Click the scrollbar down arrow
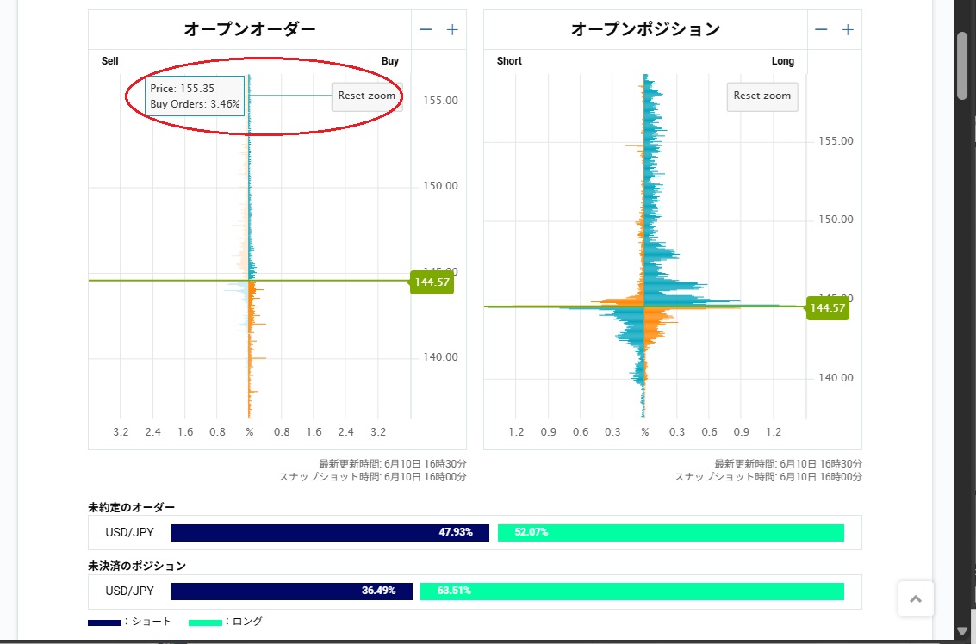The height and width of the screenshot is (644, 976). tap(962, 631)
